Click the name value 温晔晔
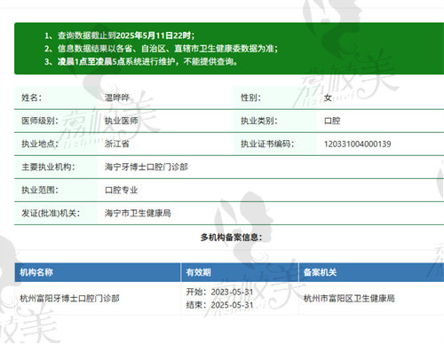Image resolution: width=444 pixels, height=344 pixels. click(x=117, y=98)
